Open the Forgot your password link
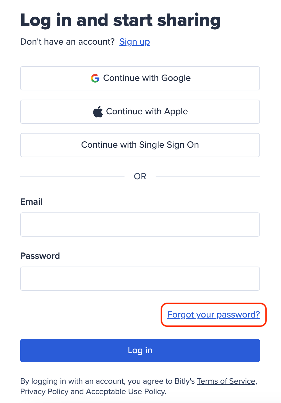Viewport: 281px width, 403px height. 214,315
